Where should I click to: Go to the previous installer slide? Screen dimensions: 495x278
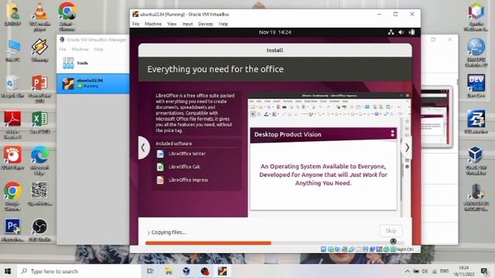(144, 147)
